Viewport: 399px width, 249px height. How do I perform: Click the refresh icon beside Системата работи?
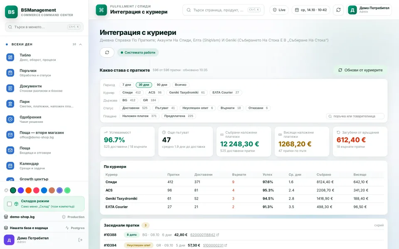(x=107, y=53)
